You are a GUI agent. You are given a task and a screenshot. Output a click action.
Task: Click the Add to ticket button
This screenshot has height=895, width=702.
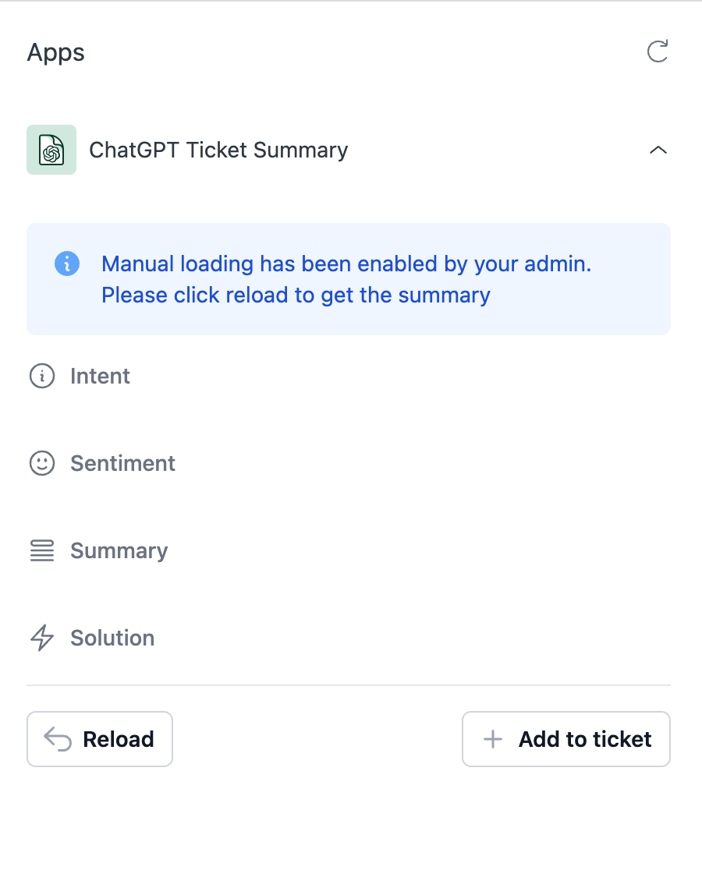tap(566, 739)
